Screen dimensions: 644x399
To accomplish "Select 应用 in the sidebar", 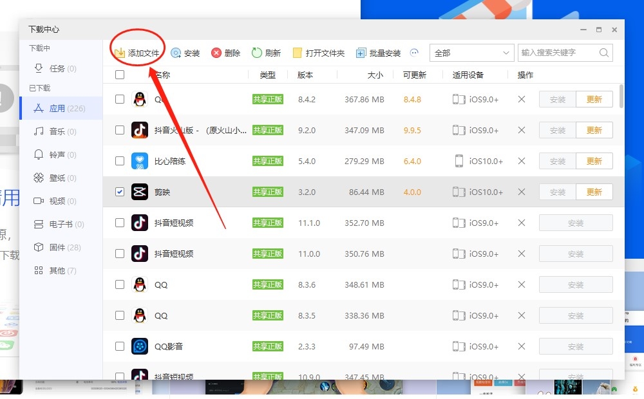I will pos(61,108).
